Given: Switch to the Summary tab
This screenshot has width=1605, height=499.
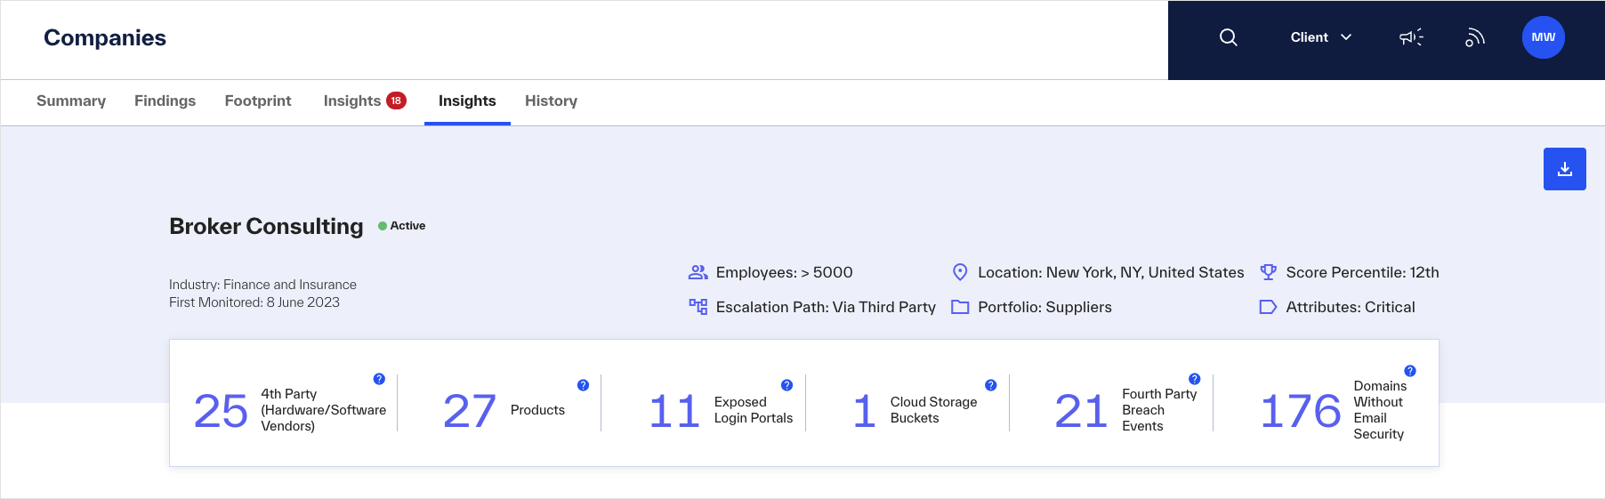Looking at the screenshot, I should coord(71,101).
